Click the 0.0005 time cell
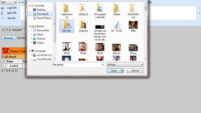 pyautogui.click(x=14, y=66)
